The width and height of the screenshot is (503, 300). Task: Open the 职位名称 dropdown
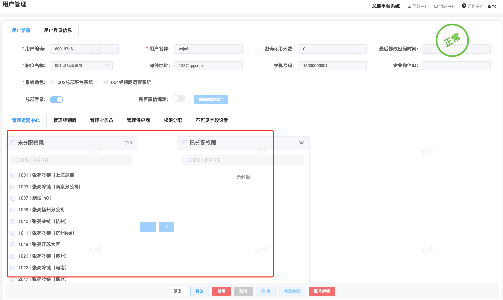[x=81, y=66]
